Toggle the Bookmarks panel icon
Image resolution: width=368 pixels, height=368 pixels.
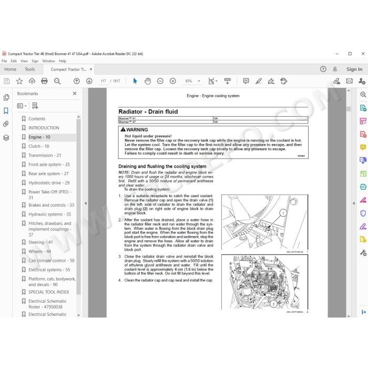pos(6,110)
